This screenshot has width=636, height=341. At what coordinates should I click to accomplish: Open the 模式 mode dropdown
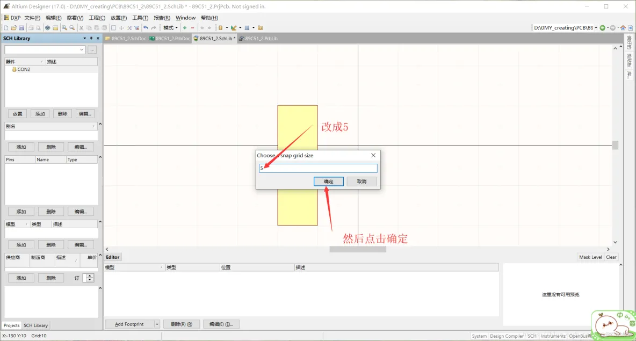[x=170, y=28]
